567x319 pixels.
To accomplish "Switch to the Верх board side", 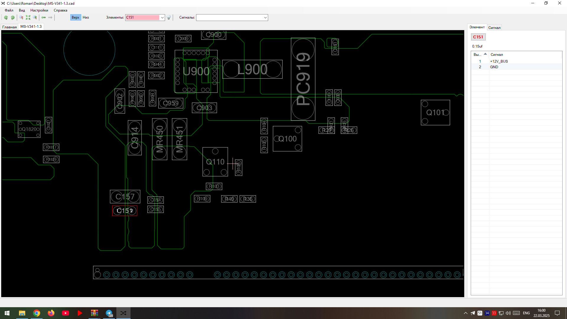I will click(75, 17).
